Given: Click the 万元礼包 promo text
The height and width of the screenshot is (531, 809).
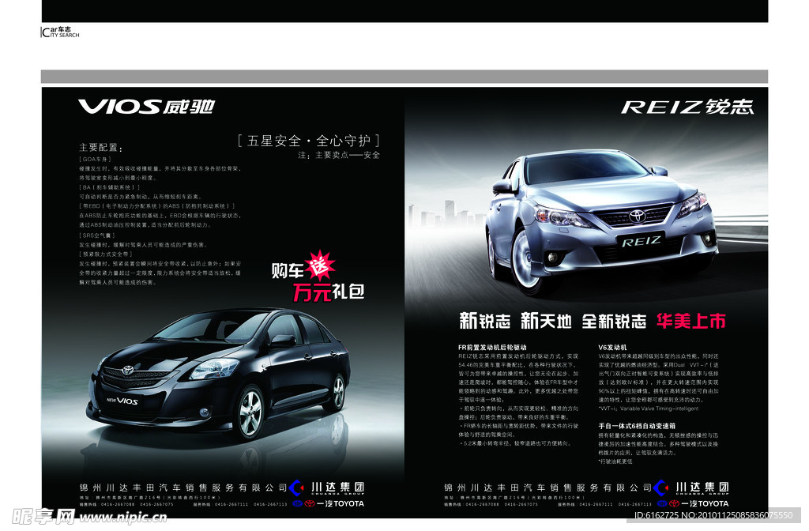Looking at the screenshot, I should [x=329, y=292].
